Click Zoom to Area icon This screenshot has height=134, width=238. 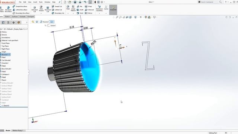click(x=120, y=17)
